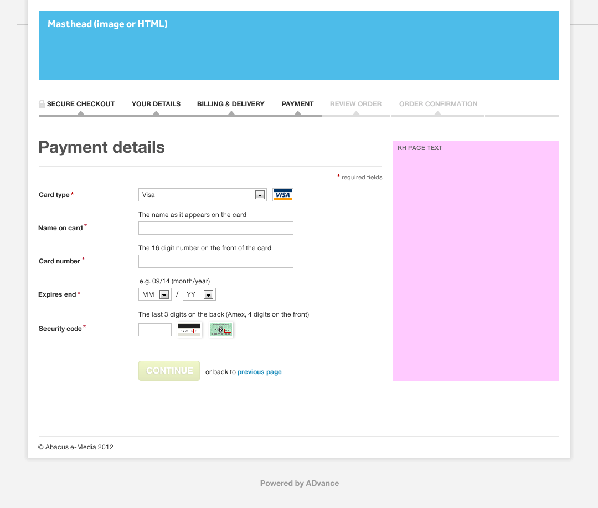Expand the MM expiry month dropdown

[154, 294]
